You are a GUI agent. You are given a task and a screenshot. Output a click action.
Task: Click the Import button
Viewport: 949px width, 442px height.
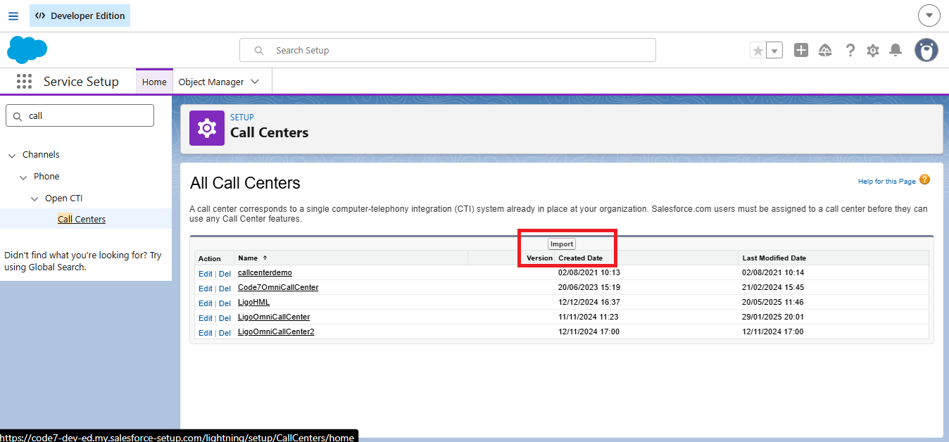tap(562, 244)
